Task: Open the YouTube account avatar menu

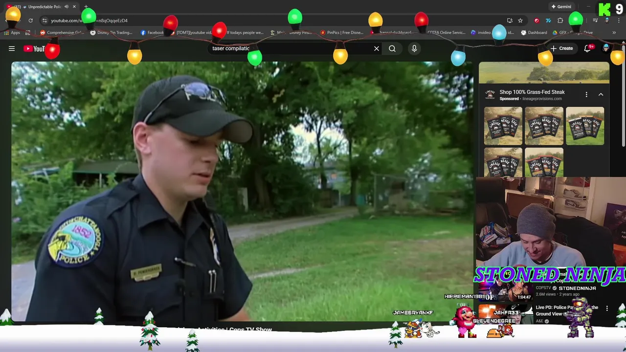Action: click(606, 48)
